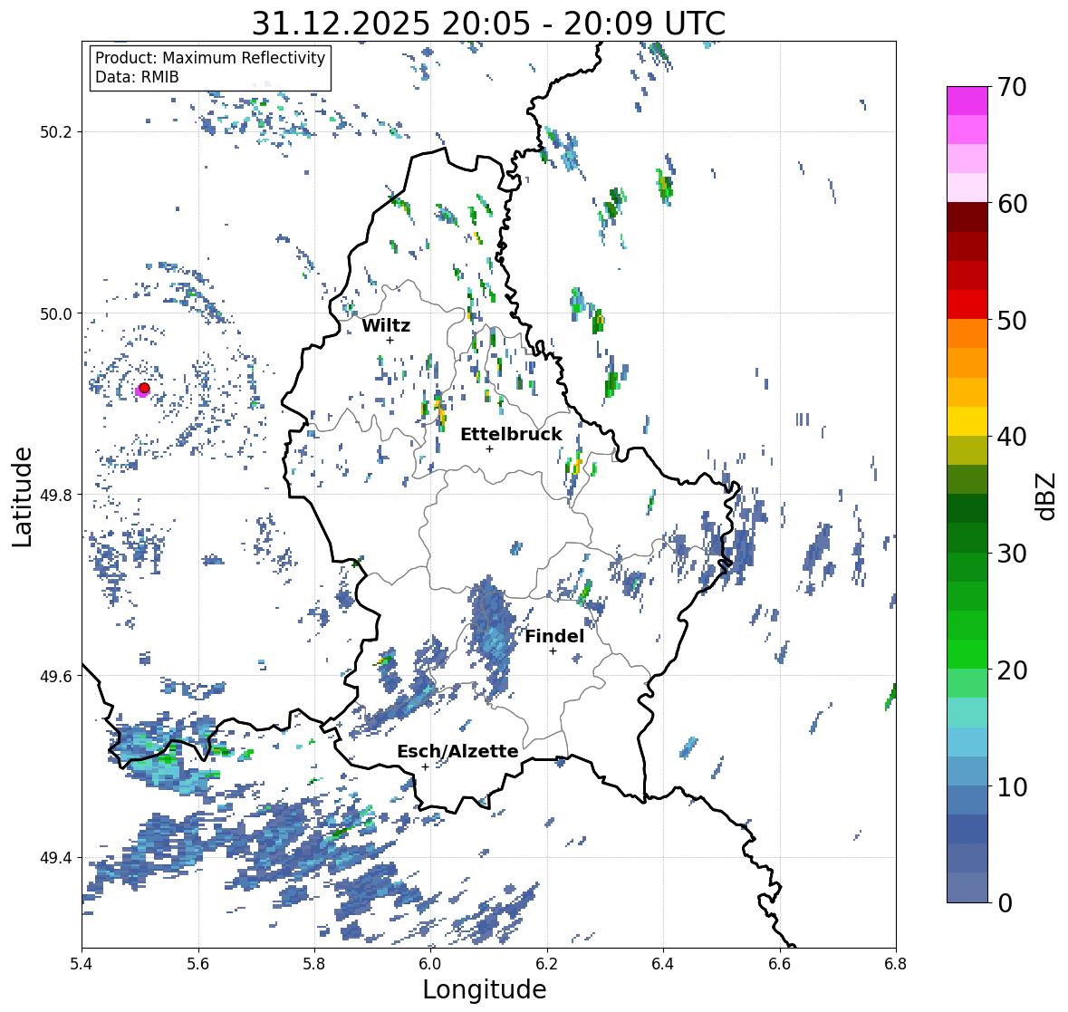Click the longitude tick label 6.8
The height and width of the screenshot is (1012, 1068).
coord(896,964)
